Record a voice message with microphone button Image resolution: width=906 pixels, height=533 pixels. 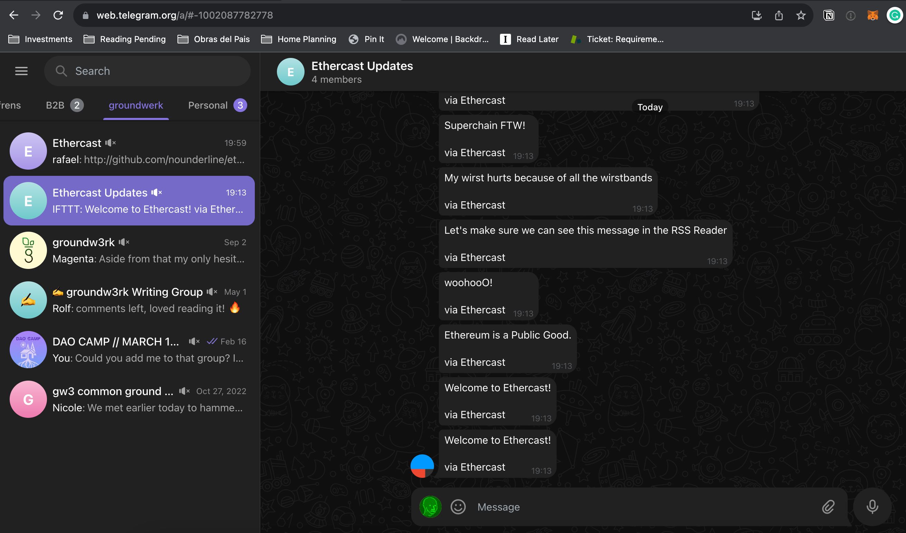tap(872, 507)
